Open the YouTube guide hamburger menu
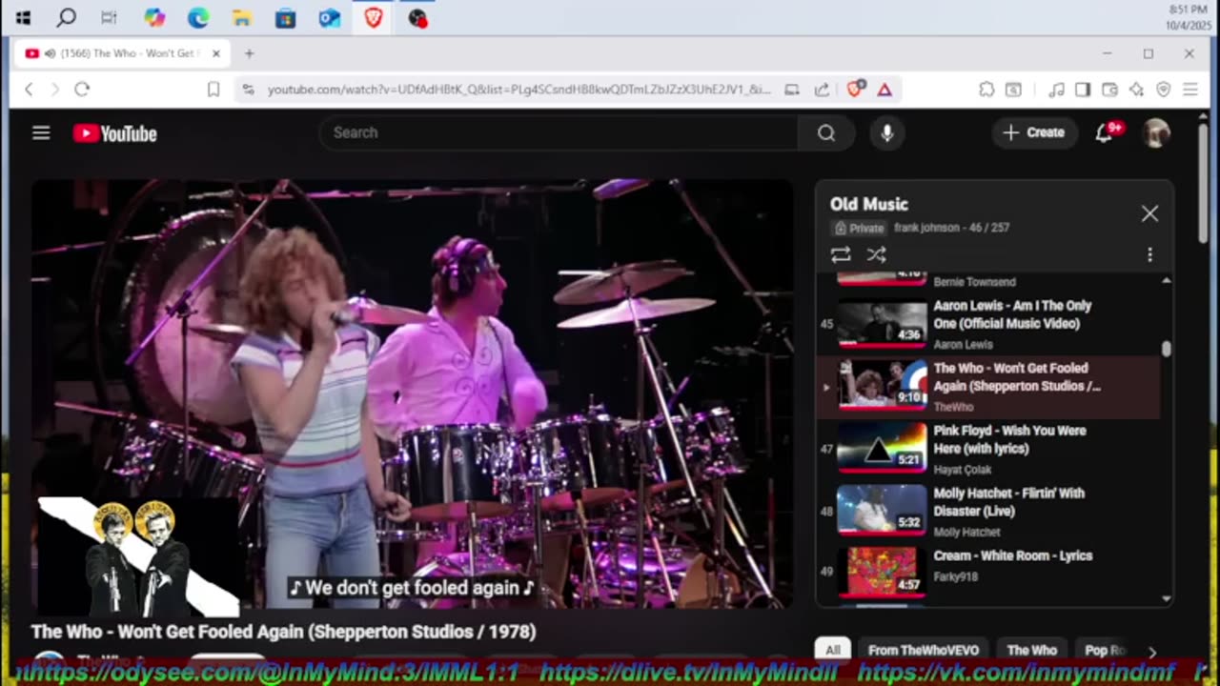The height and width of the screenshot is (686, 1220). point(41,133)
